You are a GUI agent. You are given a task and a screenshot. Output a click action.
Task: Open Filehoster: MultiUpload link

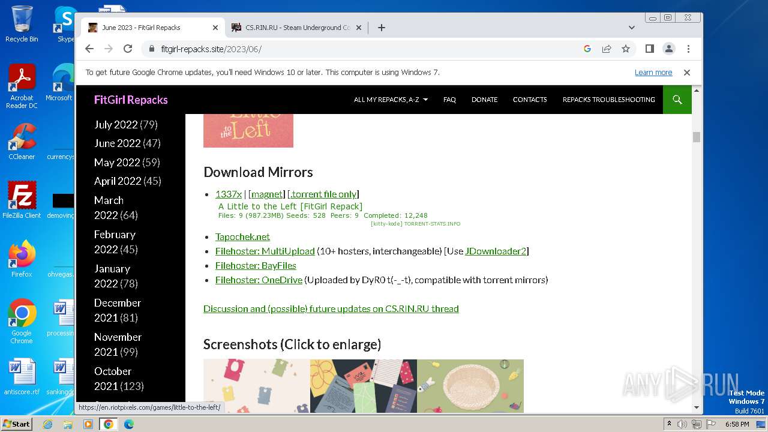265,251
